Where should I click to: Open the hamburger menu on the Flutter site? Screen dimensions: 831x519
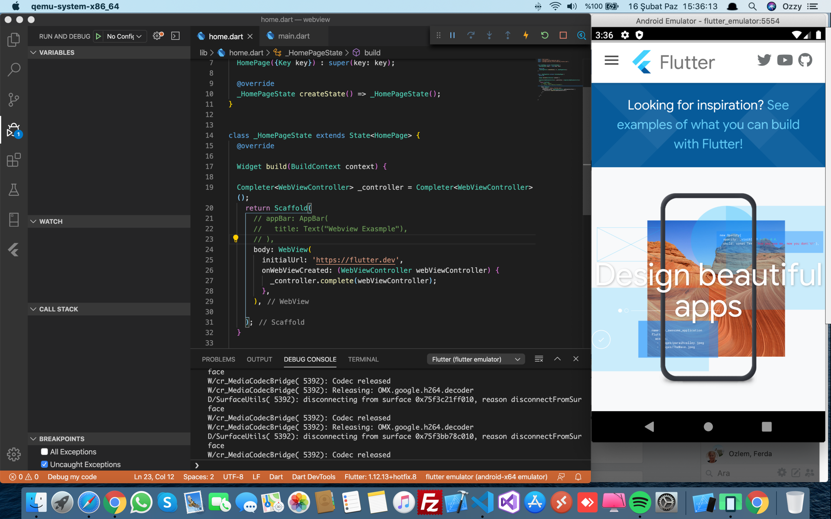tap(612, 61)
